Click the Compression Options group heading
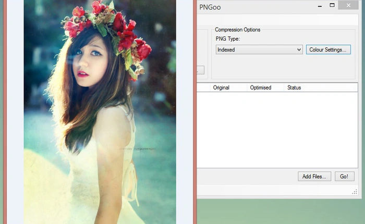The width and height of the screenshot is (365, 224). coord(238,30)
